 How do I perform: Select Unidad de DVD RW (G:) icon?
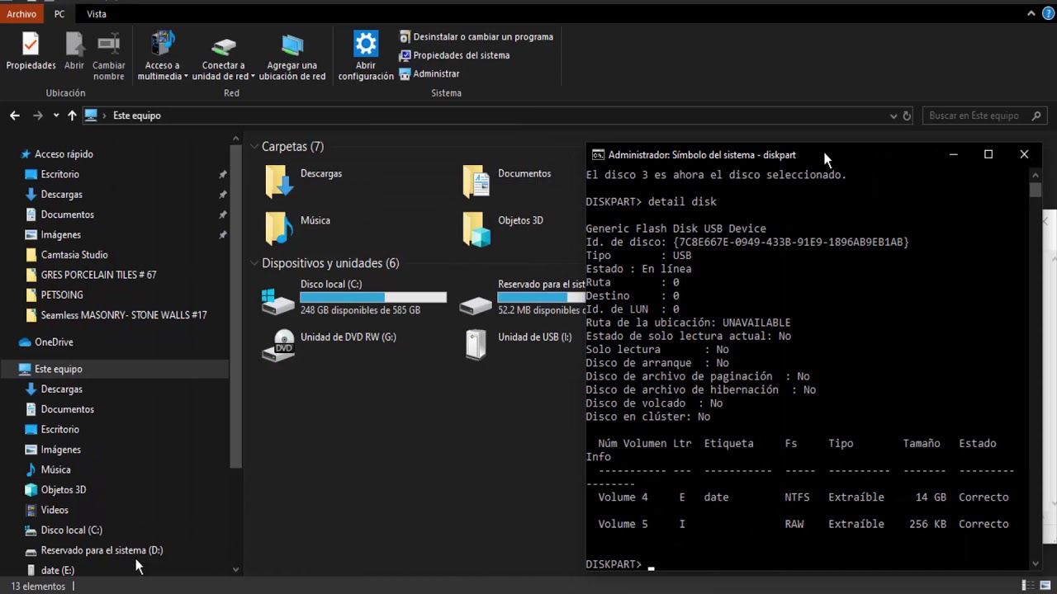point(278,345)
